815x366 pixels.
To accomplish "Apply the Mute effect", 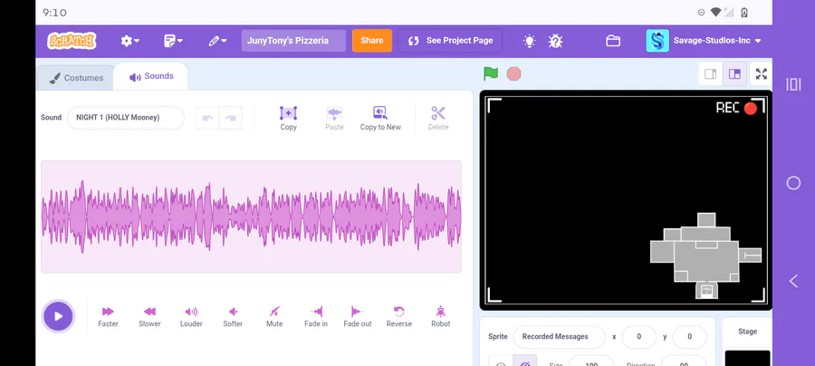I will [274, 316].
